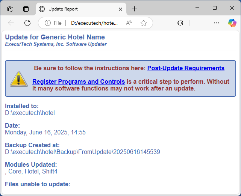Click the backup path text
The height and width of the screenshot is (196, 241).
point(83,152)
